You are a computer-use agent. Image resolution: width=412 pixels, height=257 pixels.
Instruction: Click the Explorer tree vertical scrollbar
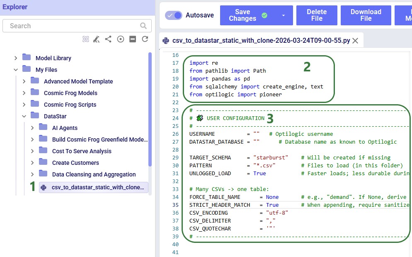150,109
